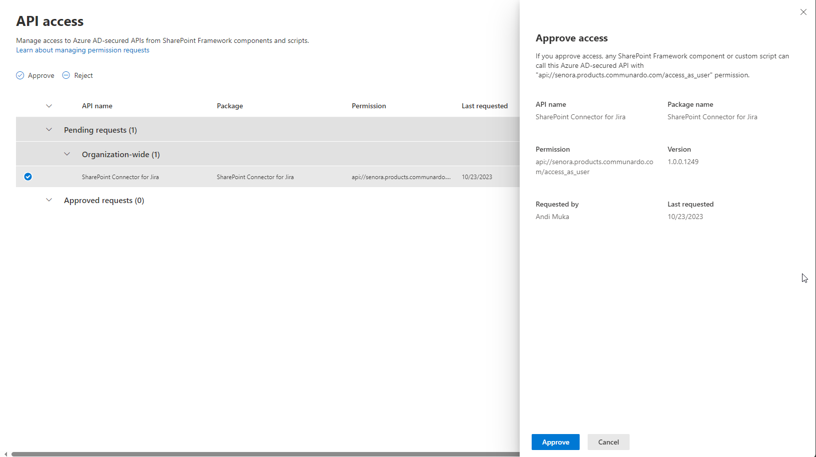816x457 pixels.
Task: Click the scroll-left arrow at the bottom left
Action: click(5, 454)
